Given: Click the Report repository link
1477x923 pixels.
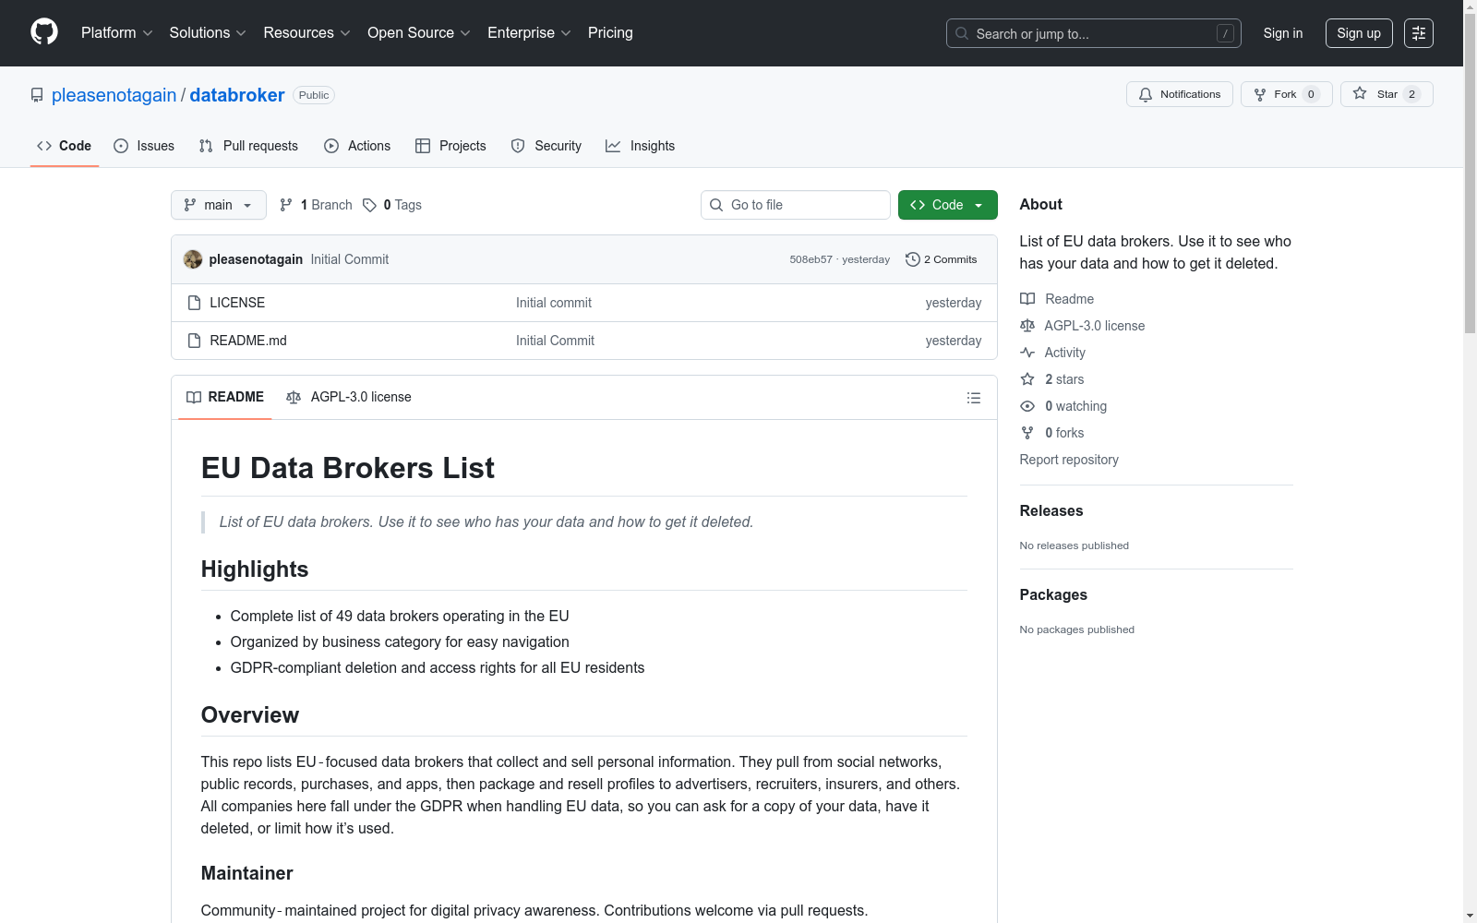Looking at the screenshot, I should tap(1069, 460).
